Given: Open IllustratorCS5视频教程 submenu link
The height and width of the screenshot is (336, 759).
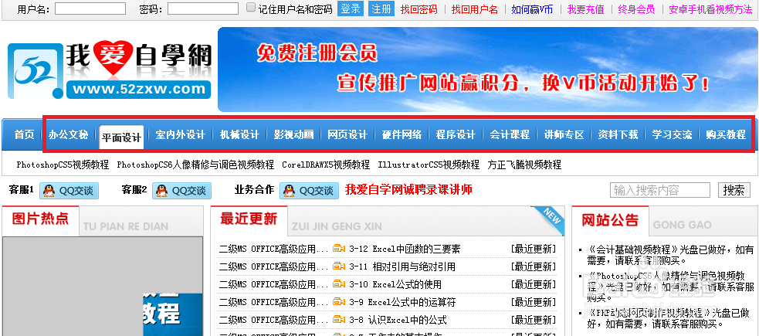Looking at the screenshot, I should (x=429, y=165).
